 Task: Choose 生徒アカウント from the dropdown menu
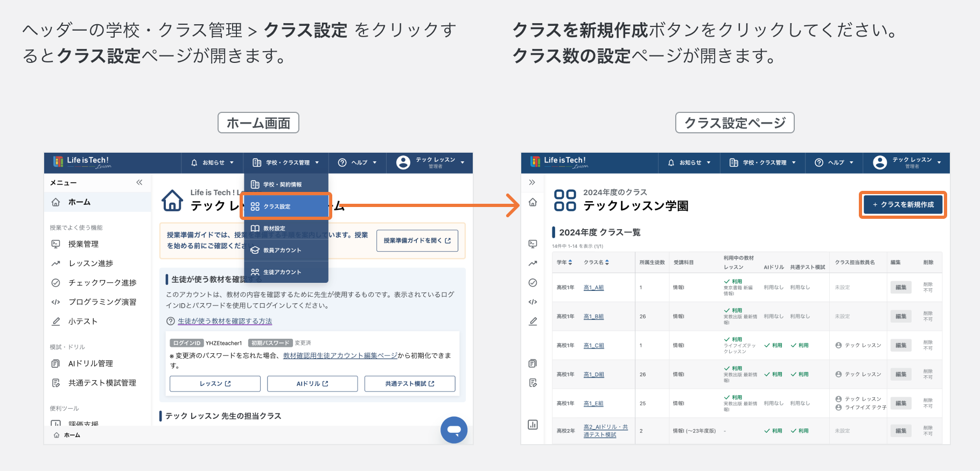click(x=286, y=272)
